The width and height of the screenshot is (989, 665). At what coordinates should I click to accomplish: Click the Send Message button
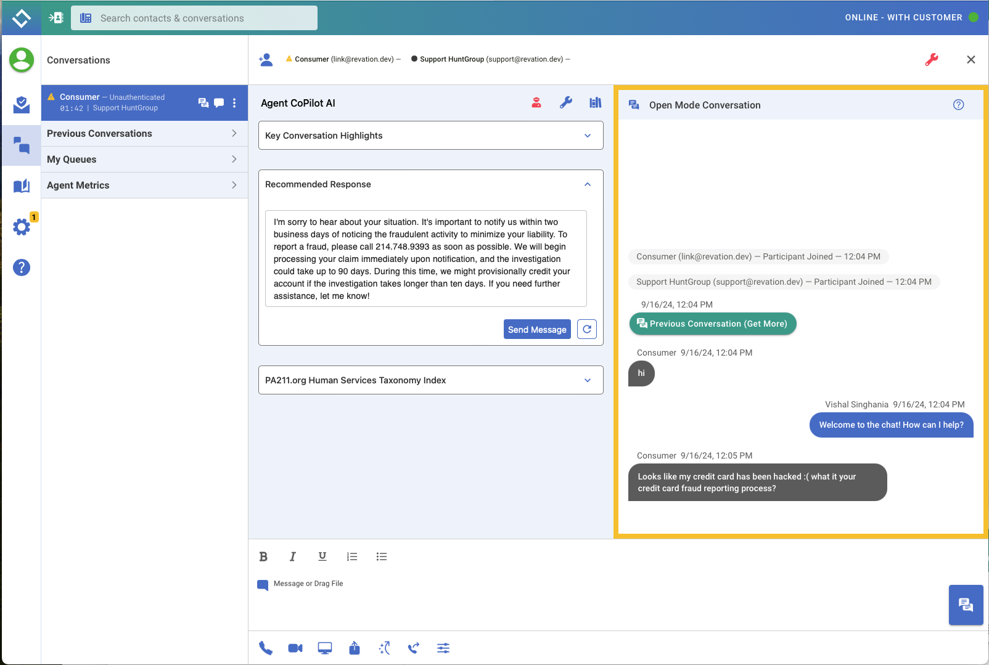tap(537, 329)
